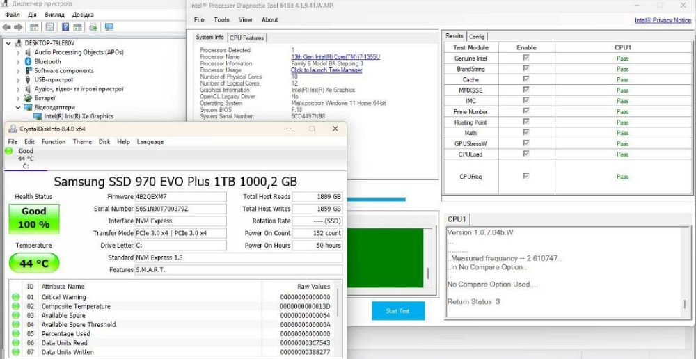This screenshot has height=359, width=696.
Task: Click the CrystalDiskInfo title bar app icon
Action: tap(13, 129)
